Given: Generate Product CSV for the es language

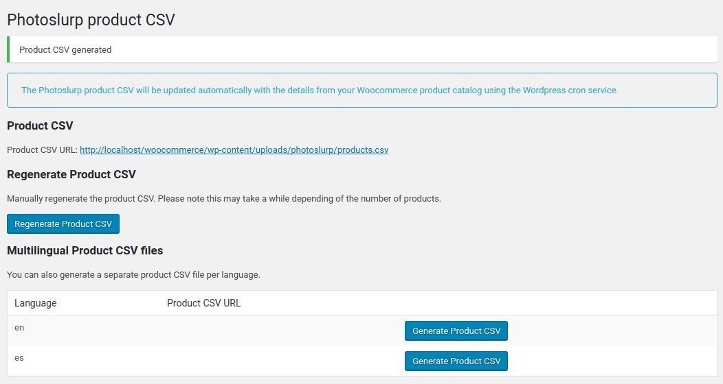Looking at the screenshot, I should coord(456,361).
